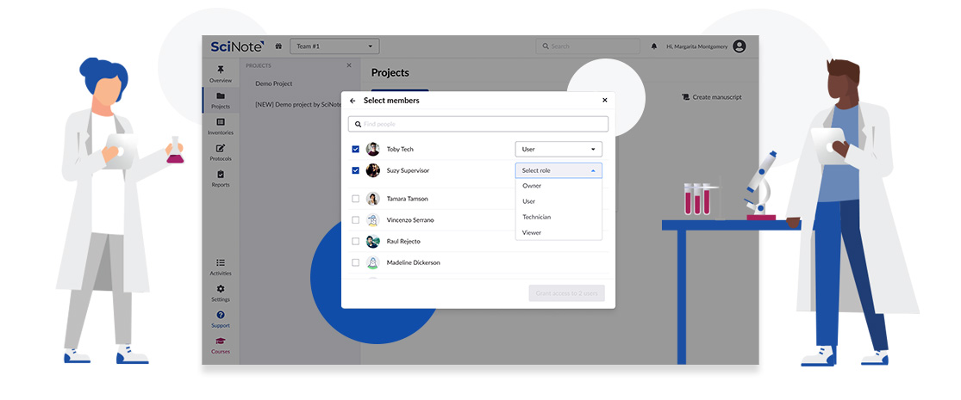Close the Projects side panel
Screen dimensions: 961x400
tap(349, 65)
